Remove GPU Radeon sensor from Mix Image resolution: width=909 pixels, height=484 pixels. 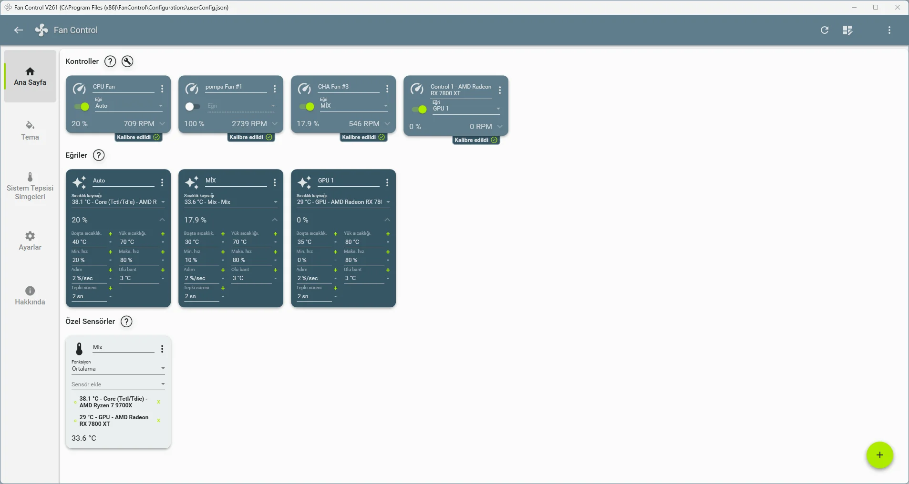coord(158,421)
